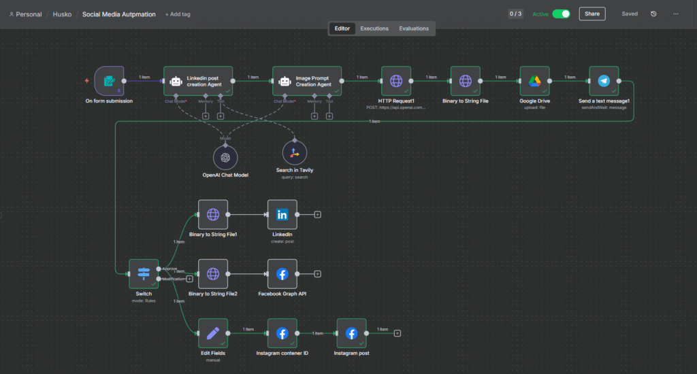Viewport: 697px width, 374px height.
Task: Open the Edit Fields node
Action: (213, 333)
